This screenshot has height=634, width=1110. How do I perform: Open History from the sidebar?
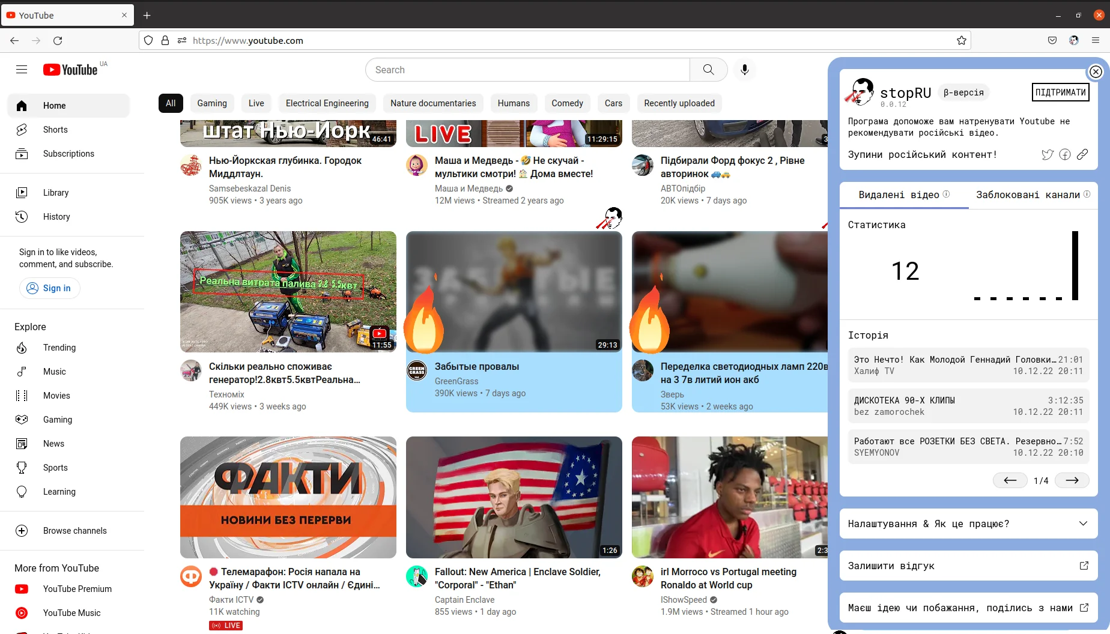coord(56,216)
